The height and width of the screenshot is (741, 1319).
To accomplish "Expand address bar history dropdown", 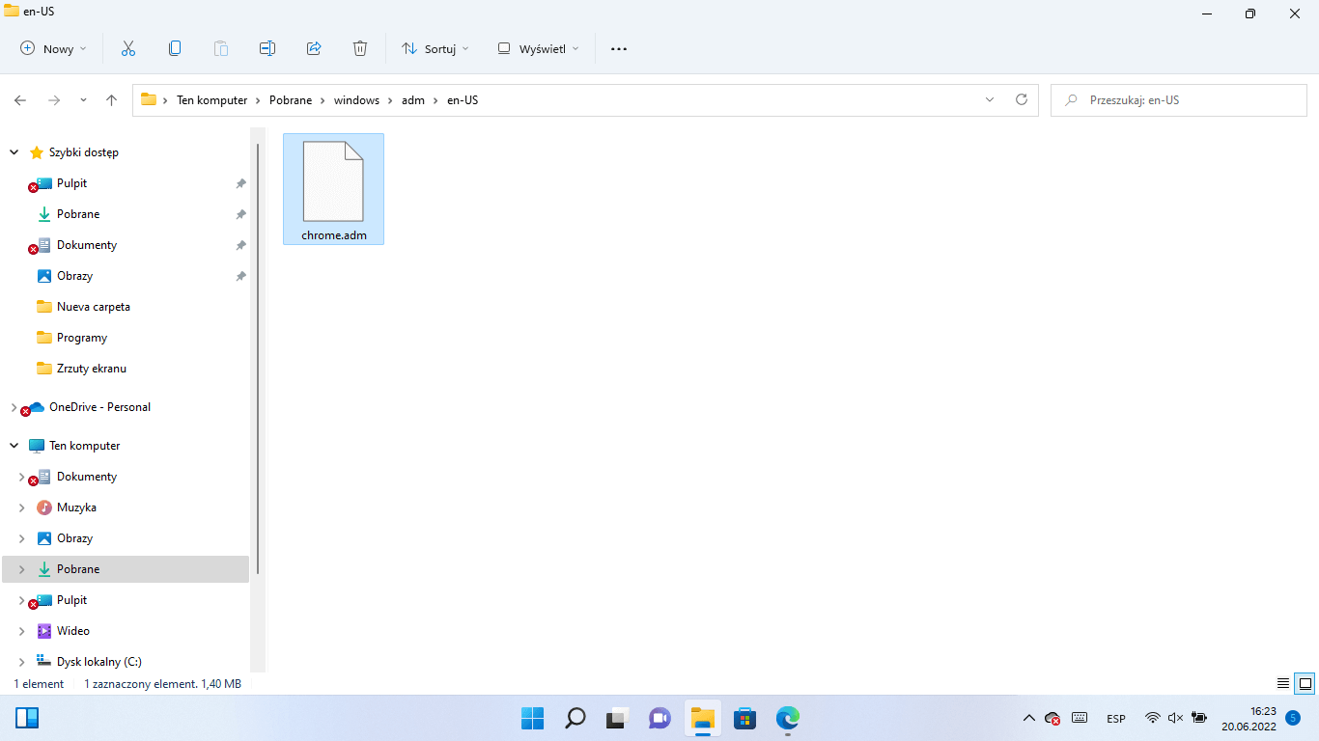I will click(990, 99).
